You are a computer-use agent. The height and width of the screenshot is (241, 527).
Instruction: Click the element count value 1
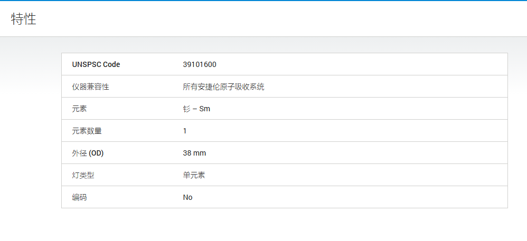[x=185, y=131]
